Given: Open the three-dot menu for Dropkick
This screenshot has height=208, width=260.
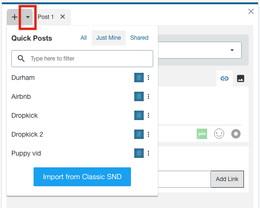Looking at the screenshot, I should pyautogui.click(x=148, y=115).
